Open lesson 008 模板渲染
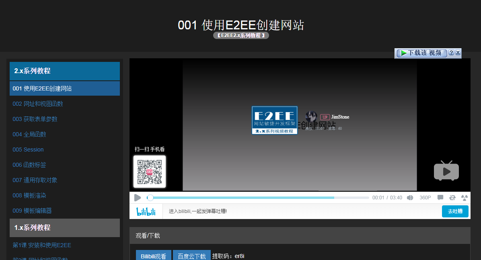Viewport: 481px width, 260px height. click(x=29, y=196)
